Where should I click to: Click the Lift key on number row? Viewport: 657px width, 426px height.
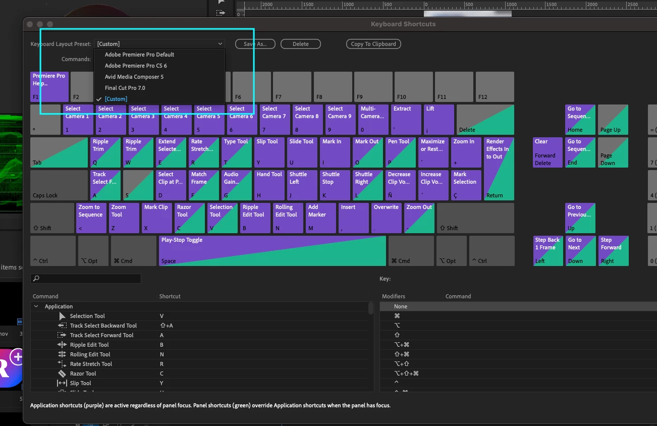[439, 120]
